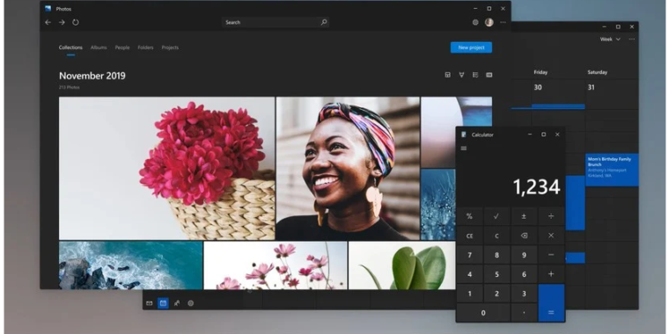This screenshot has width=669, height=334.
Task: Expand the Week view dropdown
Action: [x=610, y=40]
